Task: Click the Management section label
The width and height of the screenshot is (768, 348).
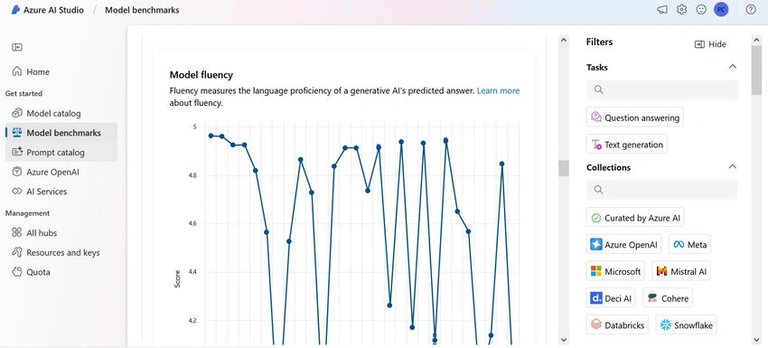Action: (27, 213)
